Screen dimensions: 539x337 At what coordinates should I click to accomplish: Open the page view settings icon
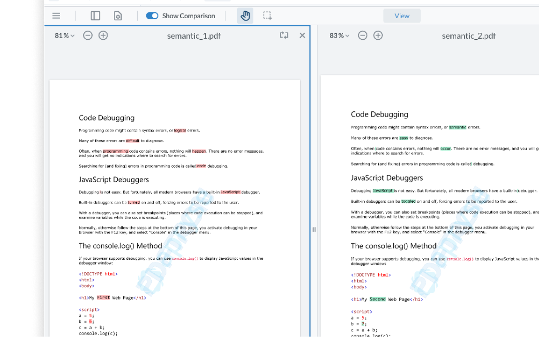point(118,16)
